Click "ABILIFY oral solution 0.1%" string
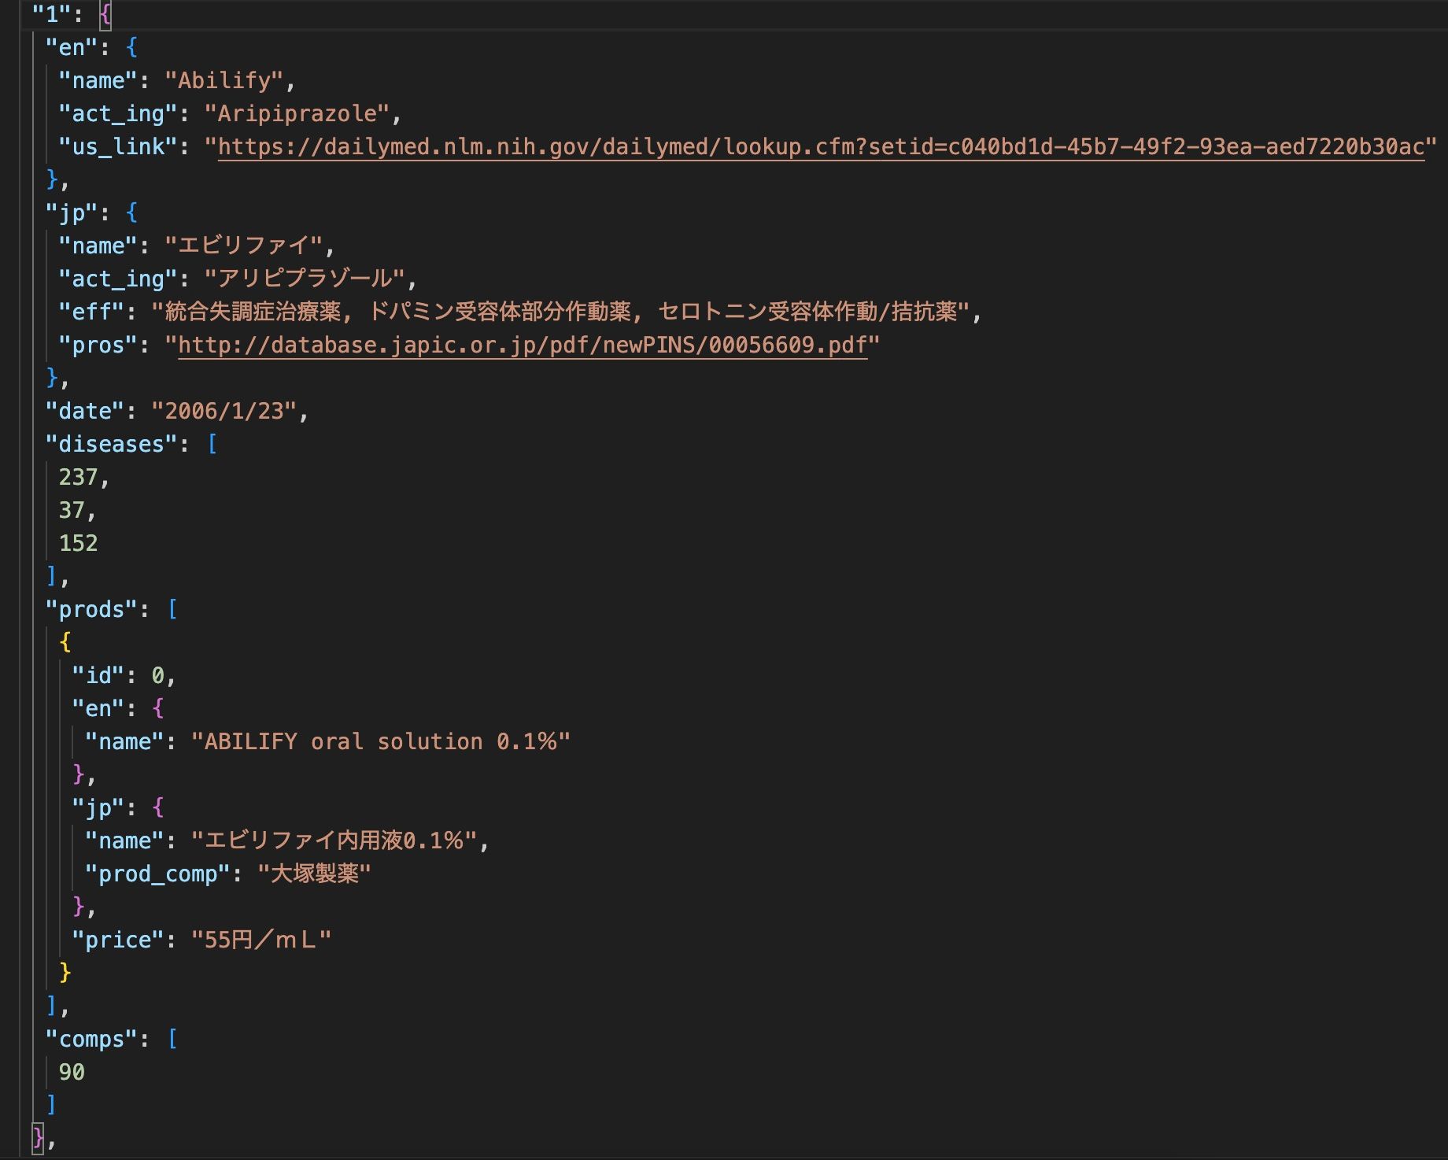1448x1160 pixels. (380, 742)
